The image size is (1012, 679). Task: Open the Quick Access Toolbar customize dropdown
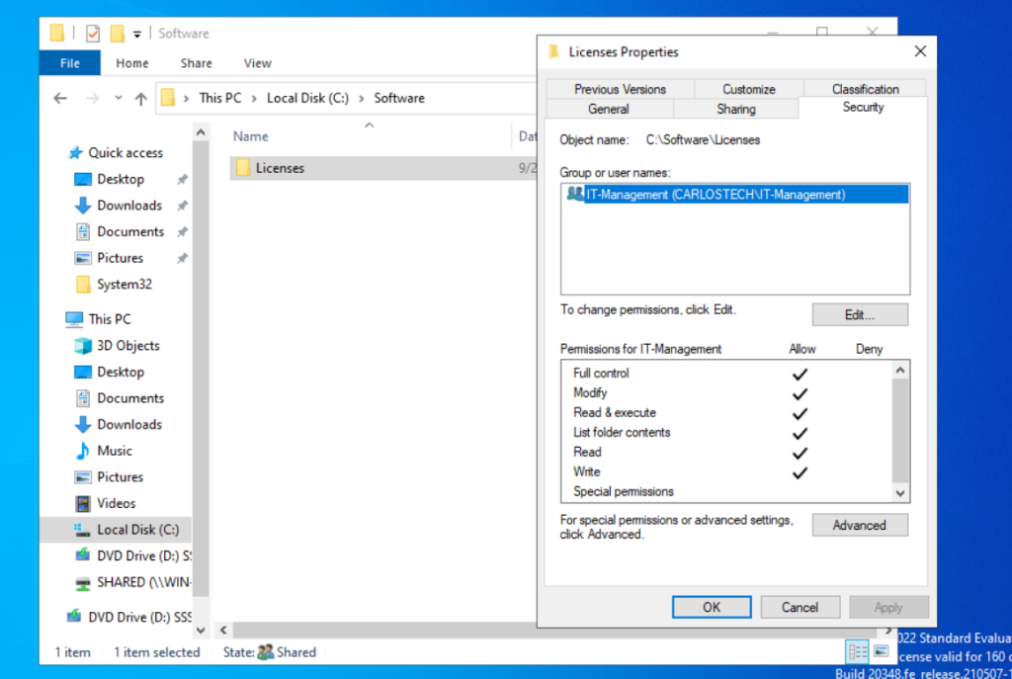pos(136,34)
